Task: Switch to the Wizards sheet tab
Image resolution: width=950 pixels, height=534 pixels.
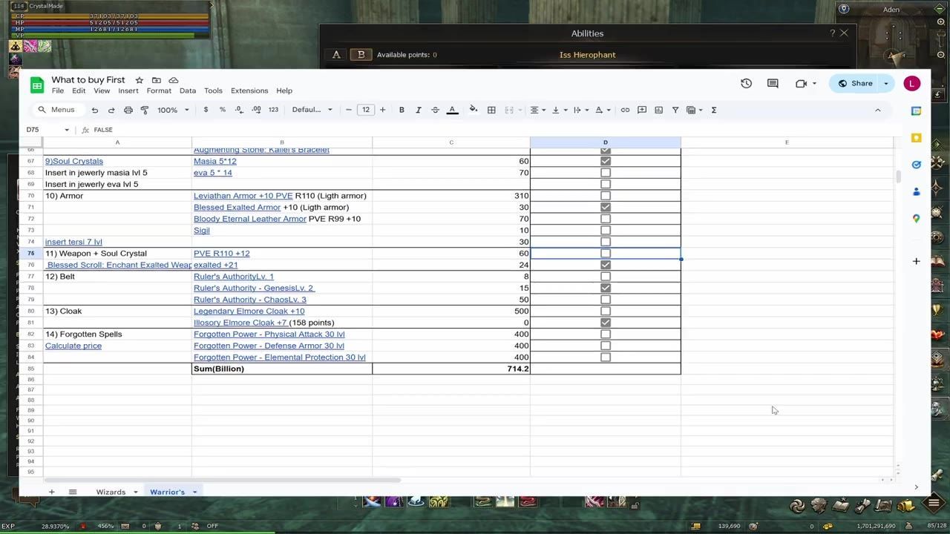Action: (x=111, y=492)
